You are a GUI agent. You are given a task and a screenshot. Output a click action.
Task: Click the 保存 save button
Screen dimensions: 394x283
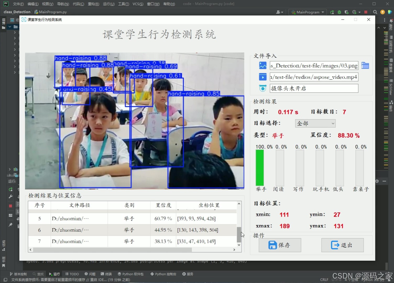click(x=280, y=245)
